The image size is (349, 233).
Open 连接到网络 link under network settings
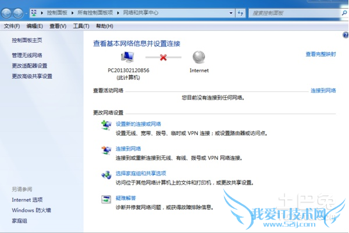point(128,149)
